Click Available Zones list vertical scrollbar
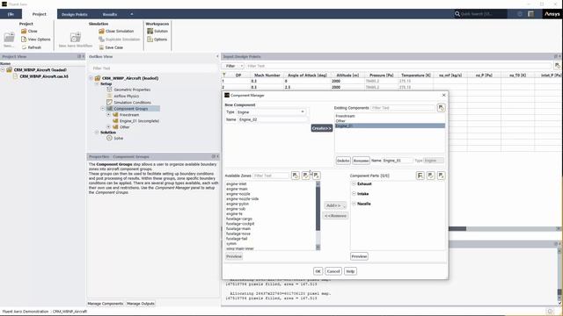563x316 pixels. [318, 215]
